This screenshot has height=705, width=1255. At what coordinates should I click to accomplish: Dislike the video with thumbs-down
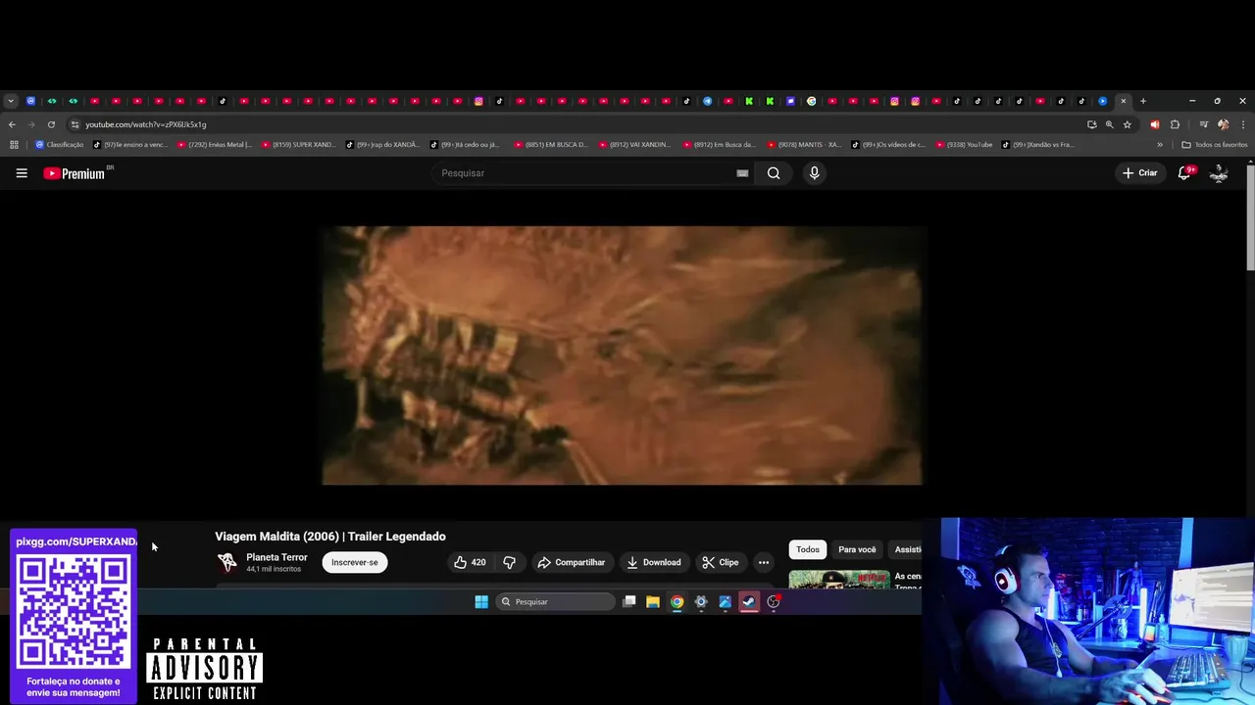point(509,562)
